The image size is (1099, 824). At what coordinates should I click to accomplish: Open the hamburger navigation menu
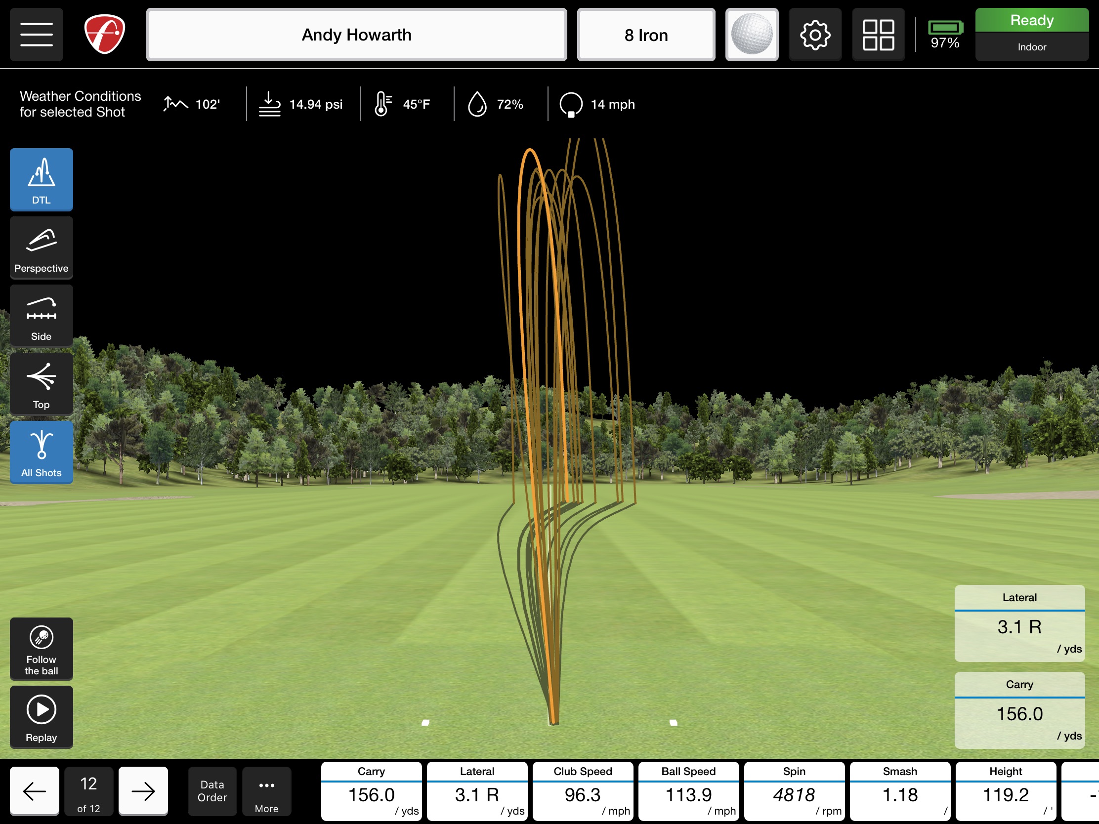coord(36,34)
